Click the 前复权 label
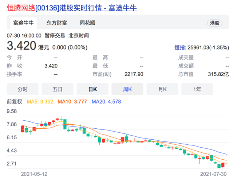 pos(15,102)
